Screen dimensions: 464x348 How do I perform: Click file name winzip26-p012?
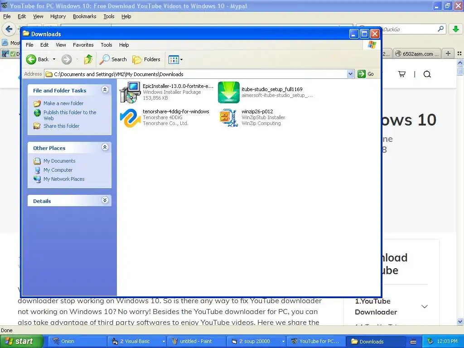pos(257,111)
